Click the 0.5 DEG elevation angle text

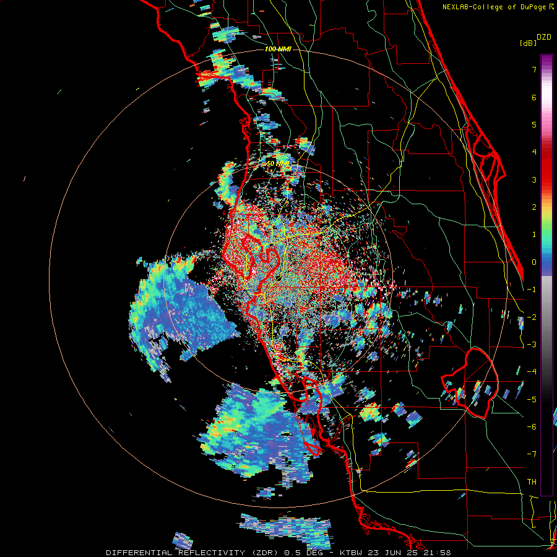[303, 553]
